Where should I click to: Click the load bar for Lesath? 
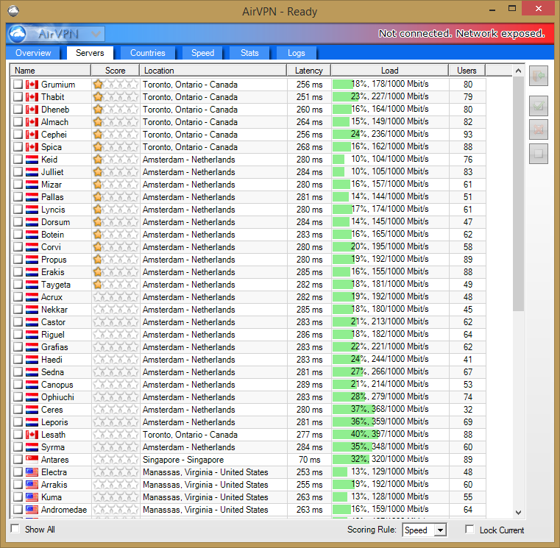tap(389, 435)
